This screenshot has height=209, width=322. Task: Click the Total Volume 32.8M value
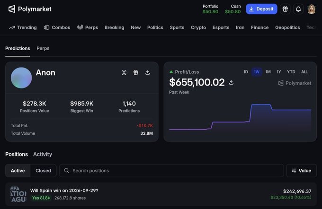point(147,133)
